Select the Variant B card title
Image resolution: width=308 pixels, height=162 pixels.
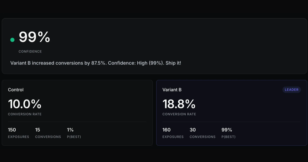pyautogui.click(x=172, y=90)
